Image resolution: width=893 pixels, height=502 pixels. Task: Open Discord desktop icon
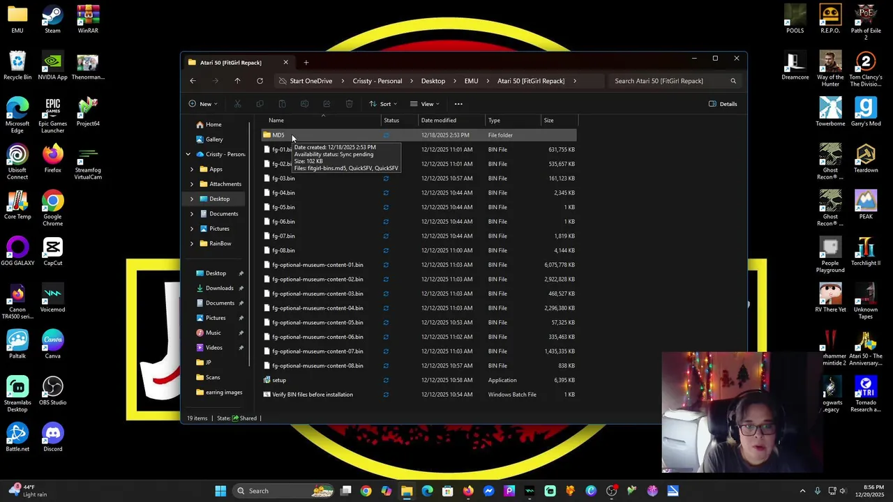(52, 437)
